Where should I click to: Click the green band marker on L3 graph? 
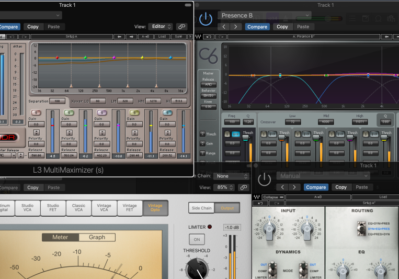point(86,58)
